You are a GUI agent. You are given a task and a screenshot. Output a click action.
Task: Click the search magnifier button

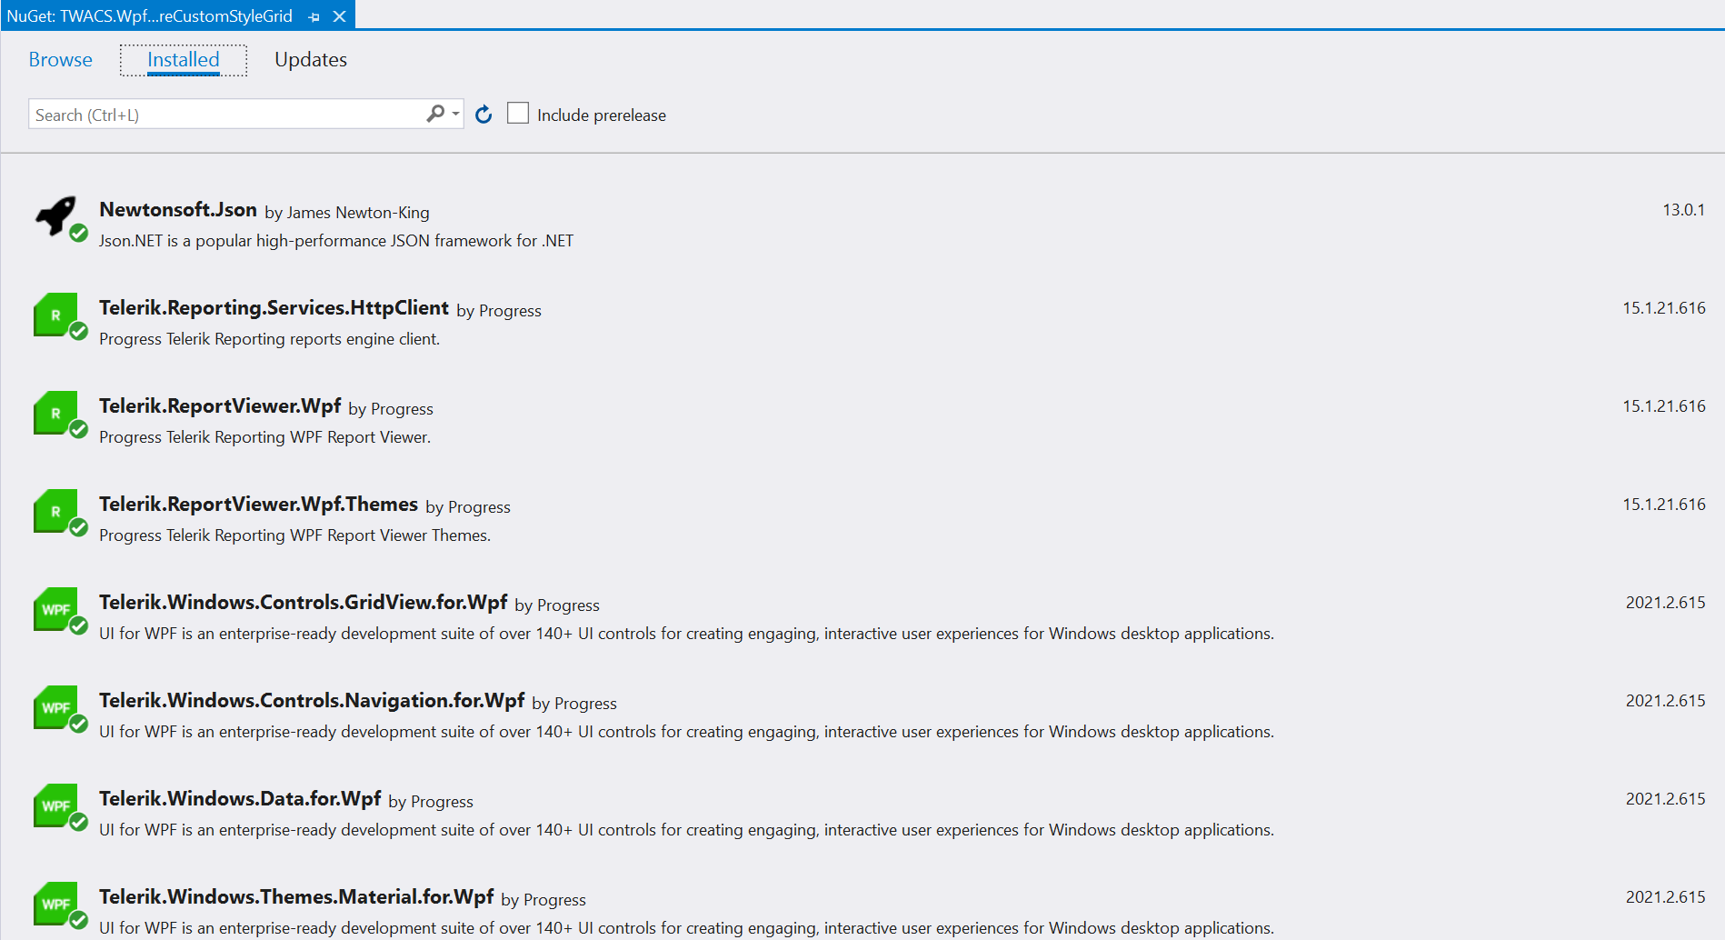click(434, 114)
